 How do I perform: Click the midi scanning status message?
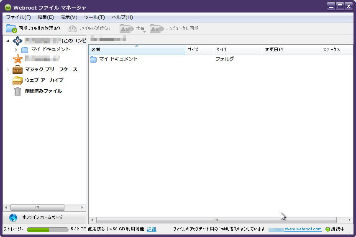point(219,229)
